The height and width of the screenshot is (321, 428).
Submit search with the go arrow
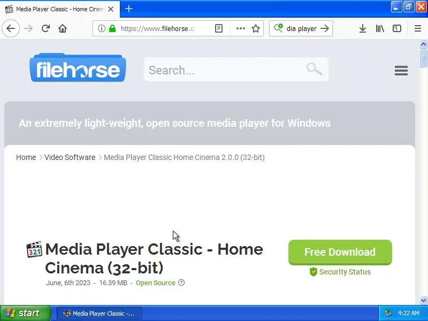click(325, 28)
